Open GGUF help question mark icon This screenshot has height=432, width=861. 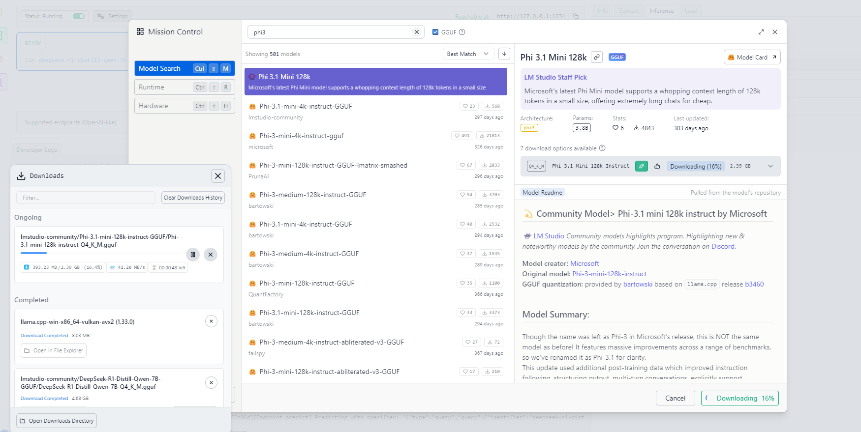click(462, 32)
